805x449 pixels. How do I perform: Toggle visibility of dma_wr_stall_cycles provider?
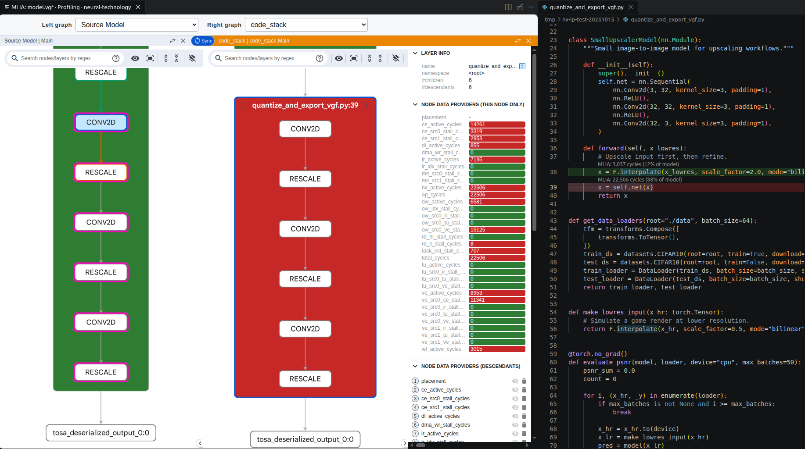point(515,425)
